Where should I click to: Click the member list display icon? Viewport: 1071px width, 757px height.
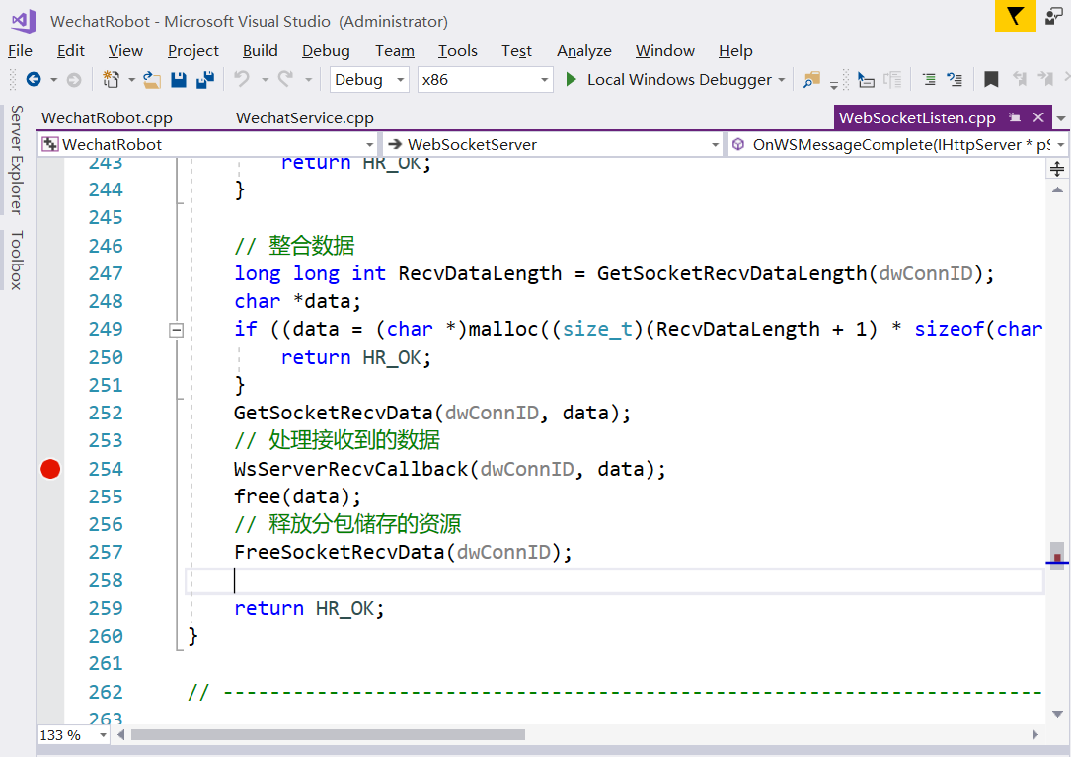pyautogui.click(x=866, y=80)
